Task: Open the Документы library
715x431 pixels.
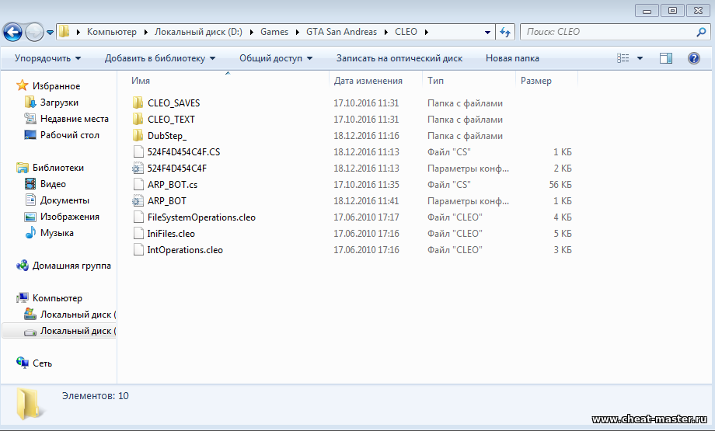Action: (x=65, y=200)
